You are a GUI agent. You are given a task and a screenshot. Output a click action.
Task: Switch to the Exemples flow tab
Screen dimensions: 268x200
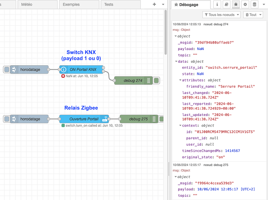[x=79, y=4]
